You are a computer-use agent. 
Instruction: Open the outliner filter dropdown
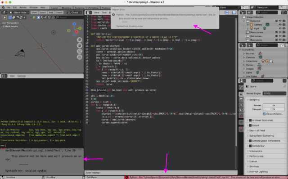pyautogui.click(x=283, y=13)
